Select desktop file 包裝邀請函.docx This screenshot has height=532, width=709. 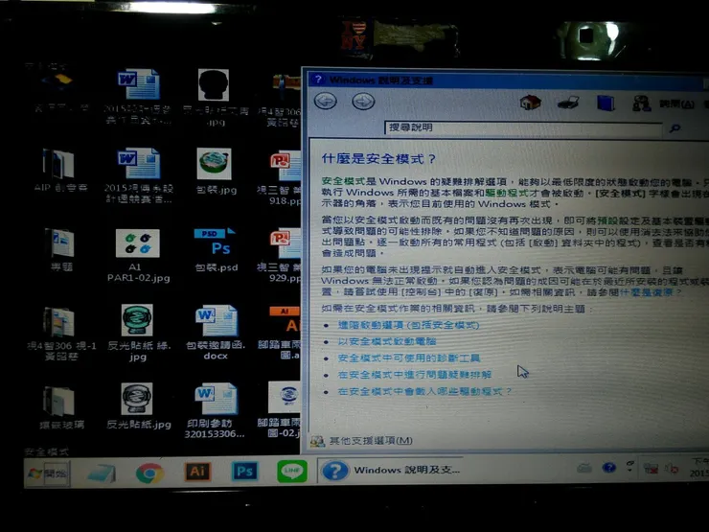click(x=216, y=333)
